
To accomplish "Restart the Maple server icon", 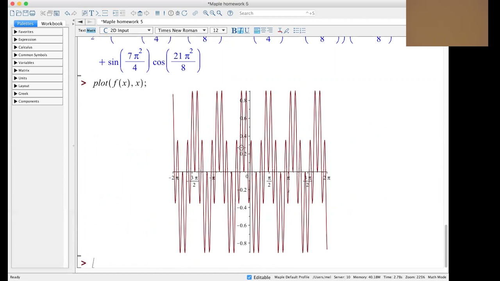I will (184, 13).
